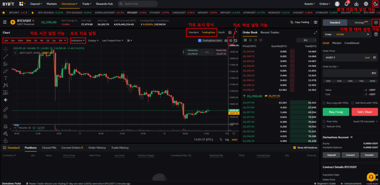This screenshot has height=185, width=380.
Task: Enable Buy Long with TP/SL checkbox
Action: pos(324,103)
